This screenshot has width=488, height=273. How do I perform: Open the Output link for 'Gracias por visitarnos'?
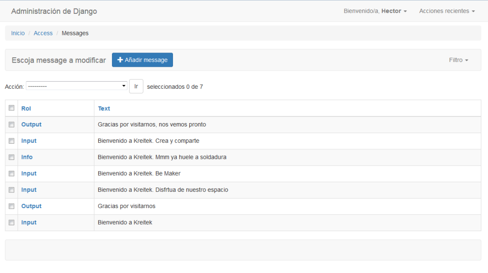click(x=31, y=206)
